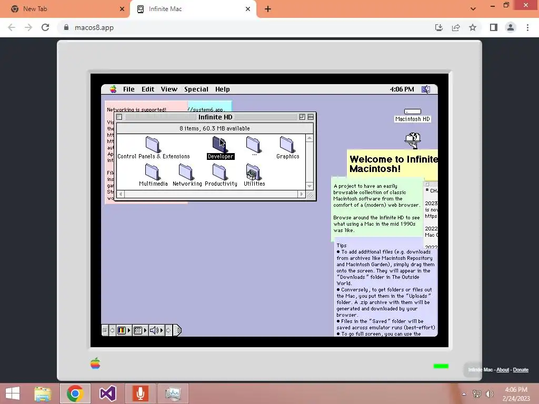Select the folder labeled with ellipsis
This screenshot has width=539, height=404.
[254, 146]
